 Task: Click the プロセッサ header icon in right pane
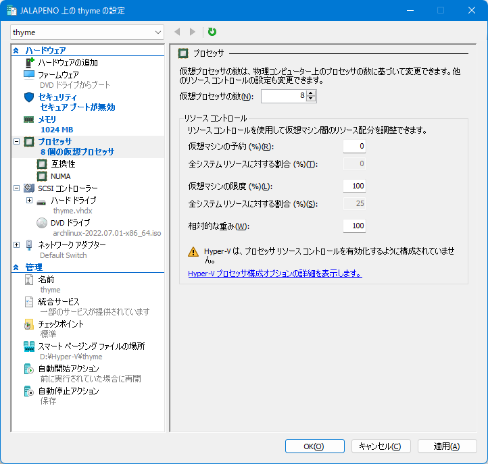[183, 53]
